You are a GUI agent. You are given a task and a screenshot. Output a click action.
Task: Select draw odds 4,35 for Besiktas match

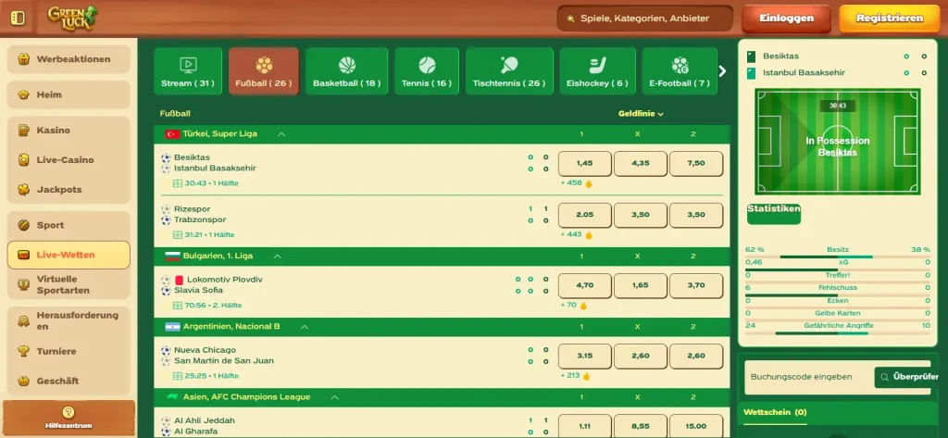(641, 163)
